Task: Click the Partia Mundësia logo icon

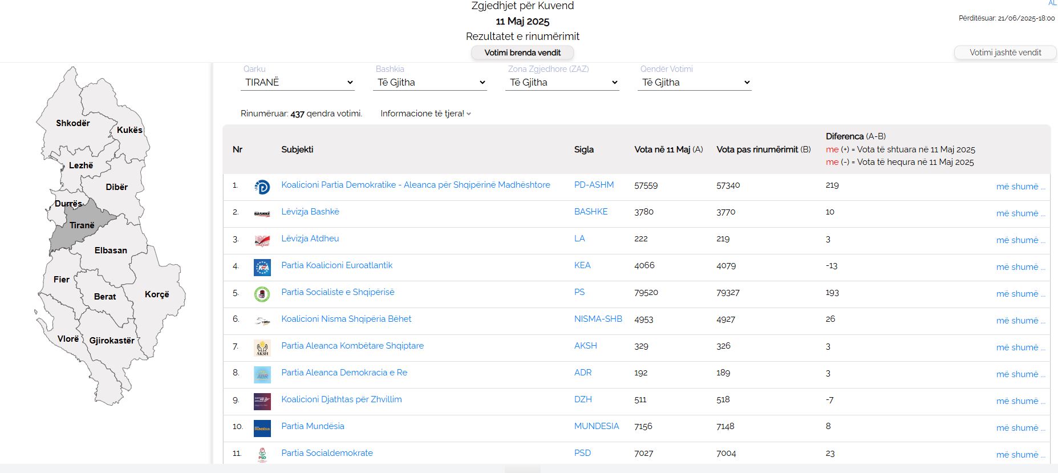Action: [262, 428]
